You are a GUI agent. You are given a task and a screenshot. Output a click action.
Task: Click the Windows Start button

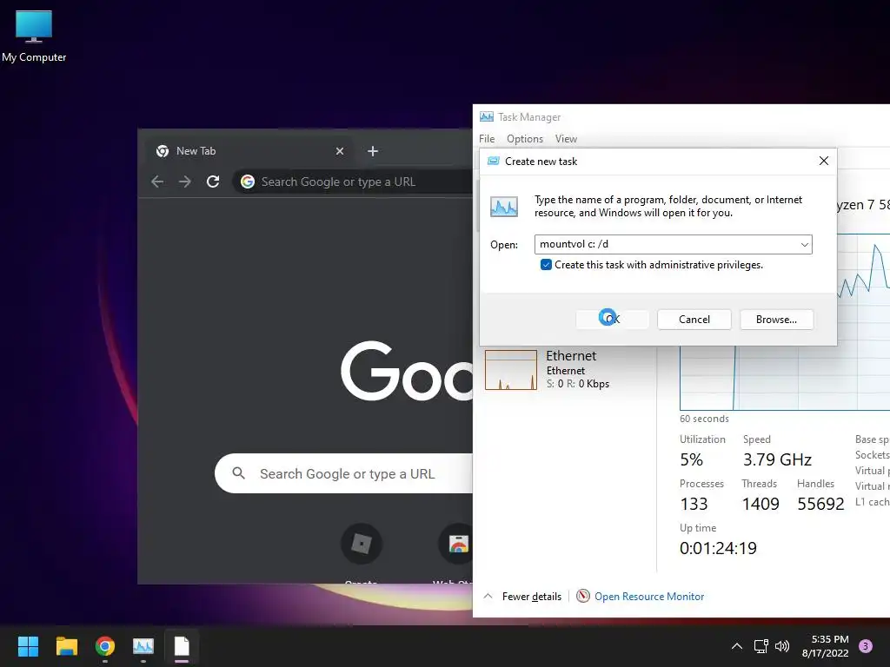pos(28,646)
